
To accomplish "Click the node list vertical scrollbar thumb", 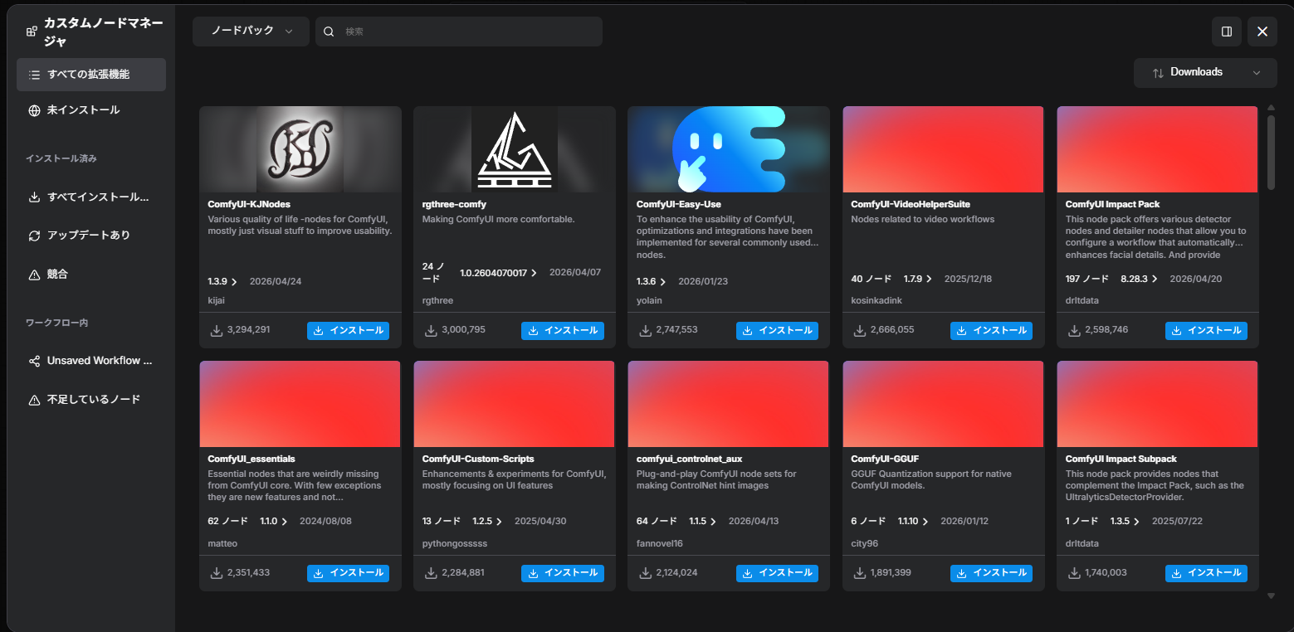I will point(1270,153).
